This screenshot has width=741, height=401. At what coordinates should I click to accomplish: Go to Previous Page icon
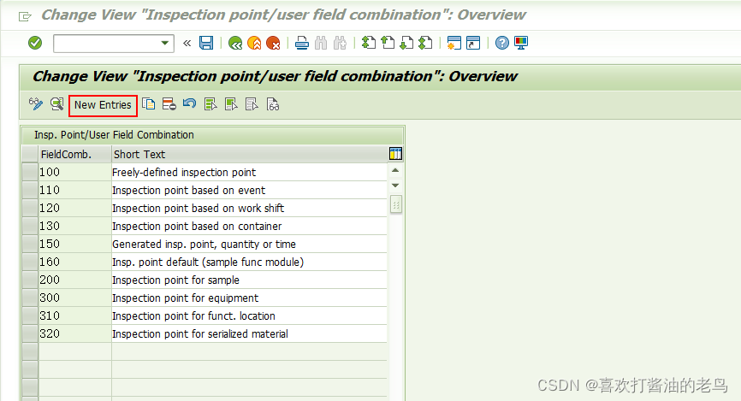pos(388,43)
